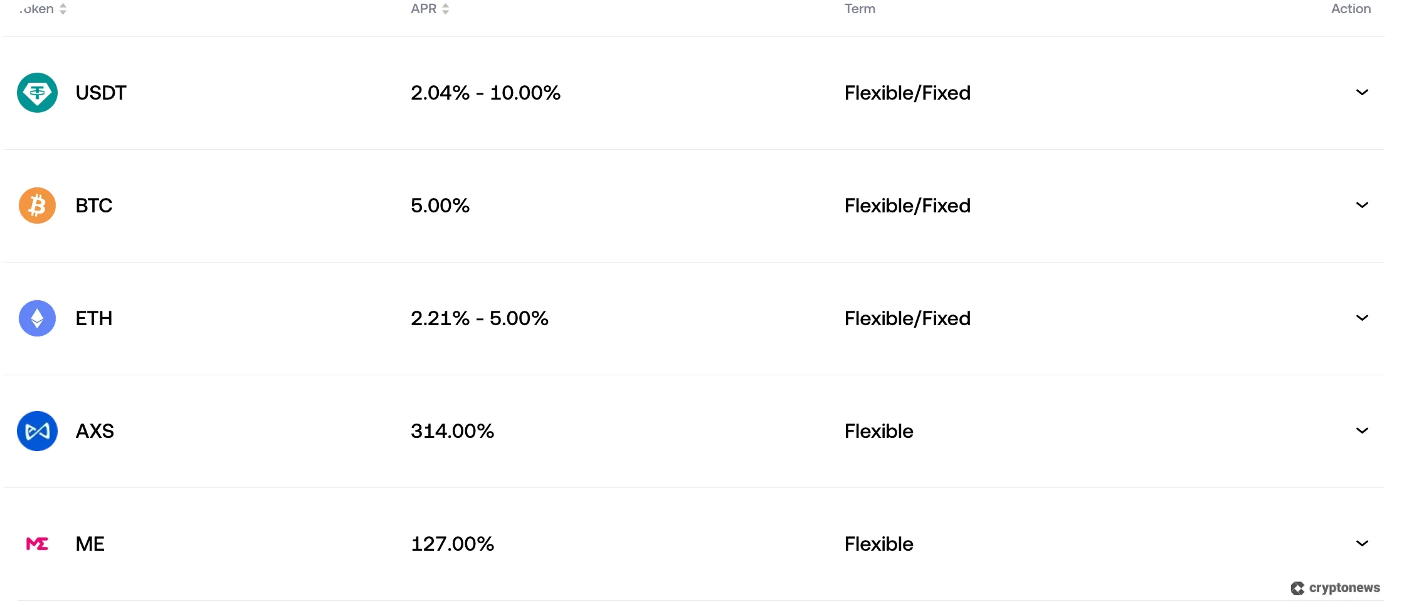Click the pink ME token icon
Viewport: 1402px width, 614px height.
37,544
